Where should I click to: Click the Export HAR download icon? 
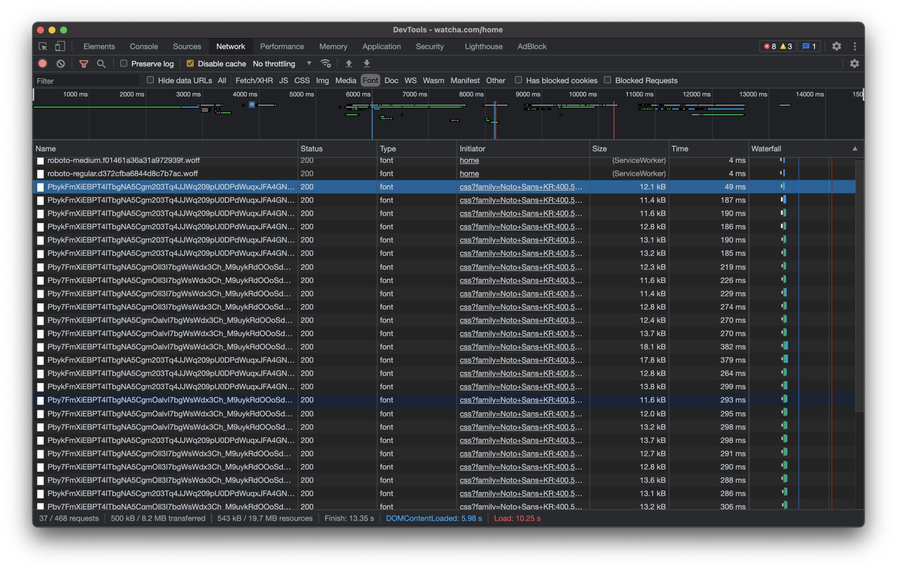[367, 64]
